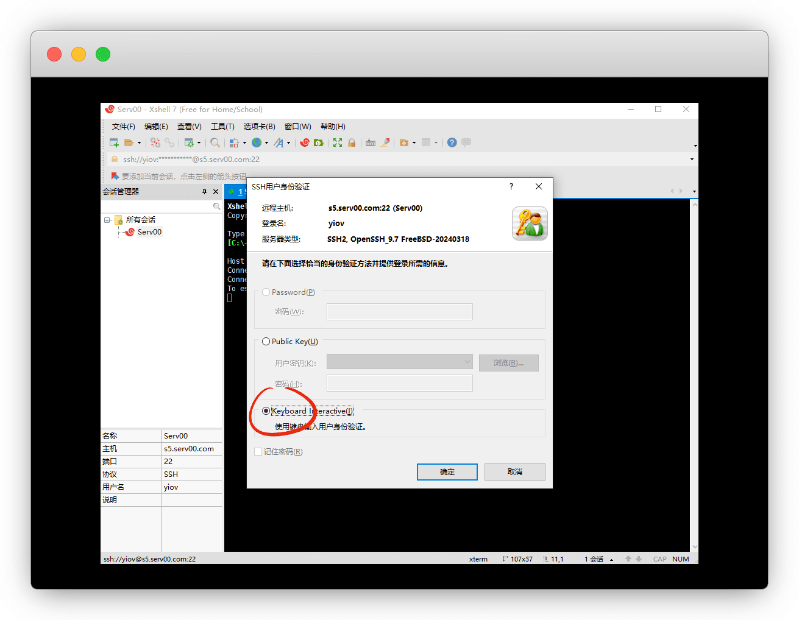
Task: Click the new session toolbar icon
Action: 114,143
